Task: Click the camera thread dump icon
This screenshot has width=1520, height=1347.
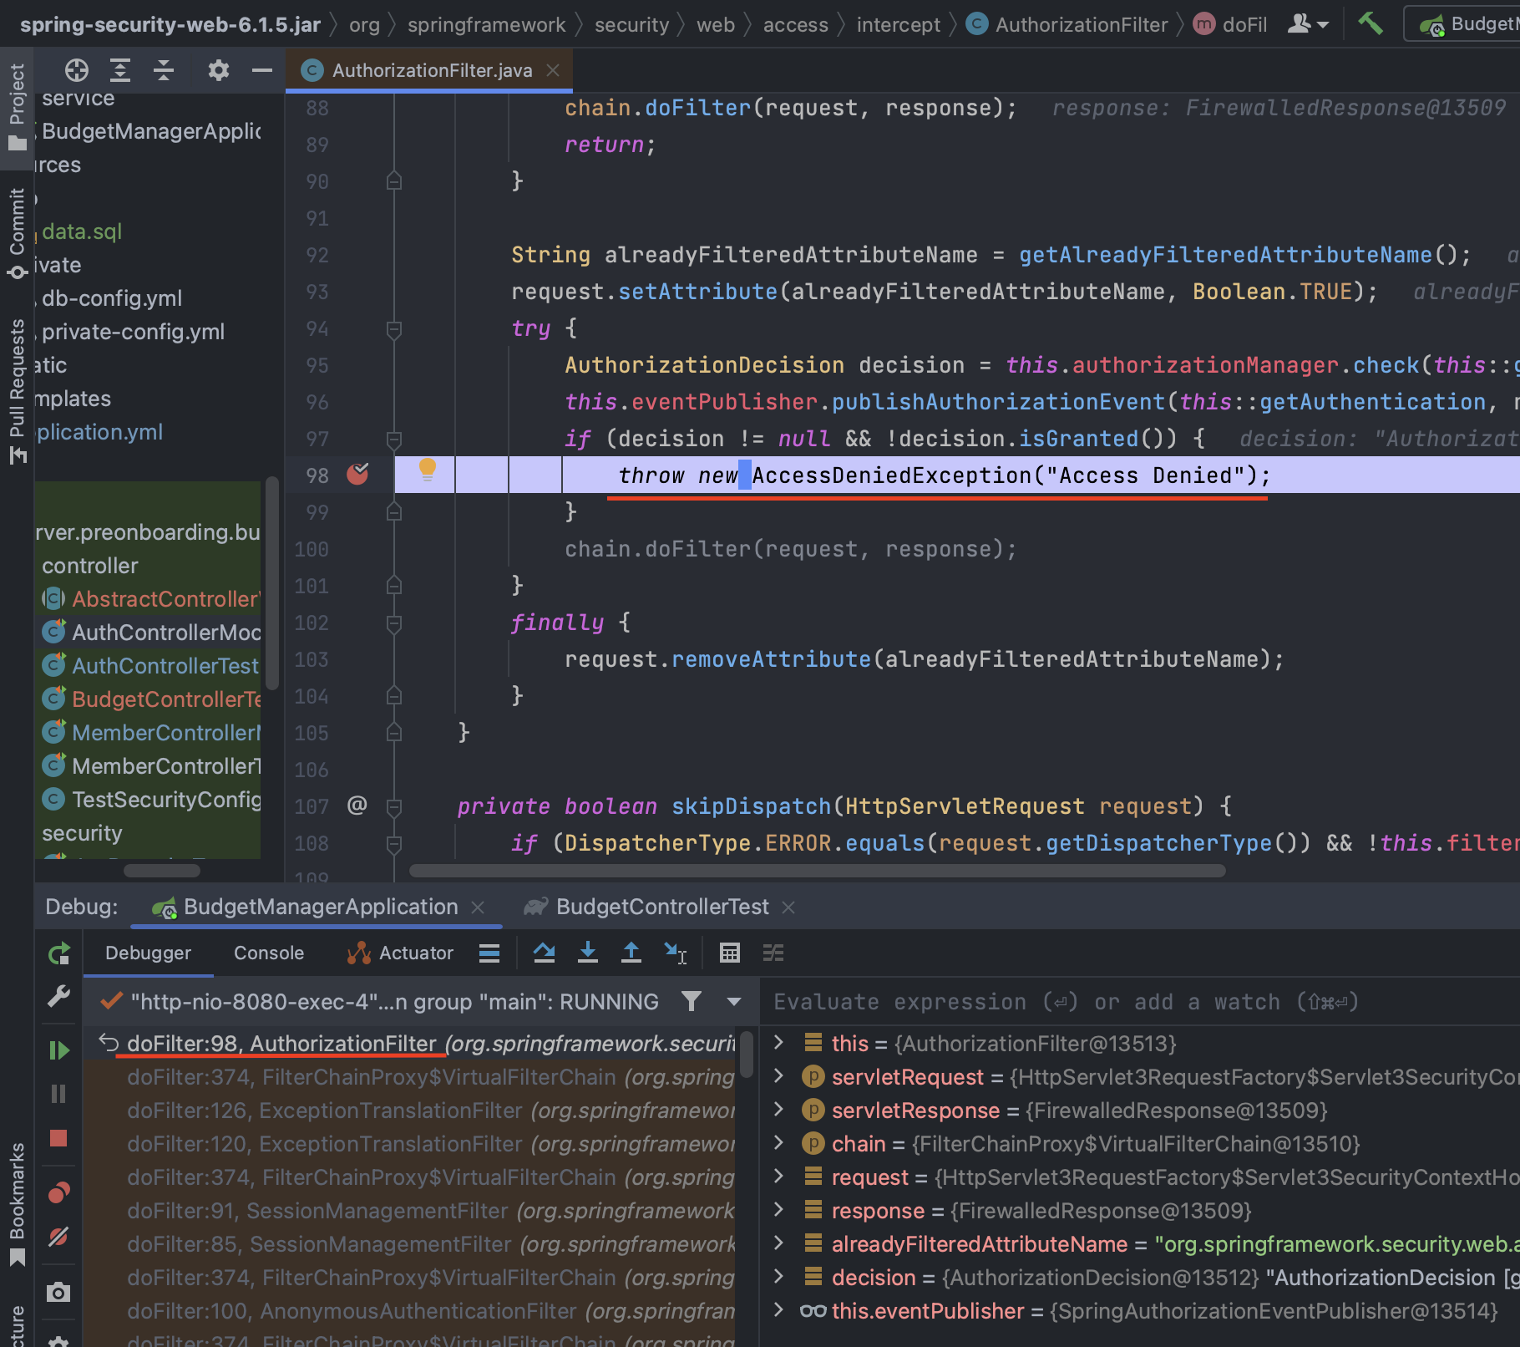Action: click(x=58, y=1293)
